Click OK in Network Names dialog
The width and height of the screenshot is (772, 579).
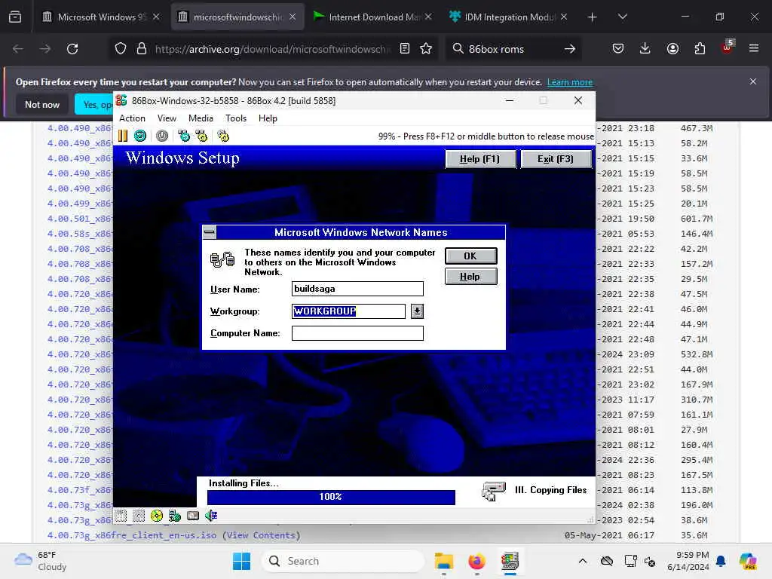pyautogui.click(x=470, y=256)
